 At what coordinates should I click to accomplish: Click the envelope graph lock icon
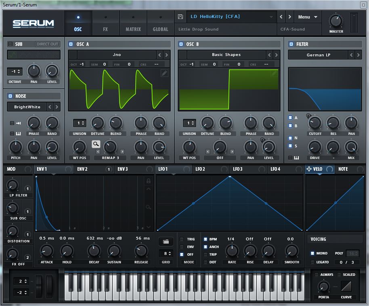pos(149,181)
